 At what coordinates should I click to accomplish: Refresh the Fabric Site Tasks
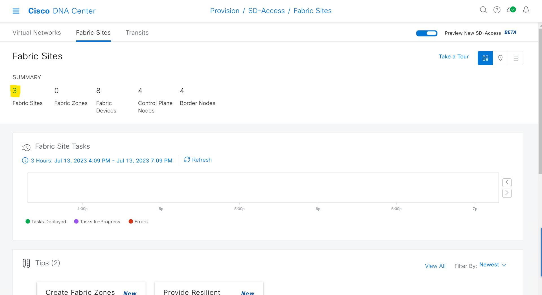click(x=198, y=160)
